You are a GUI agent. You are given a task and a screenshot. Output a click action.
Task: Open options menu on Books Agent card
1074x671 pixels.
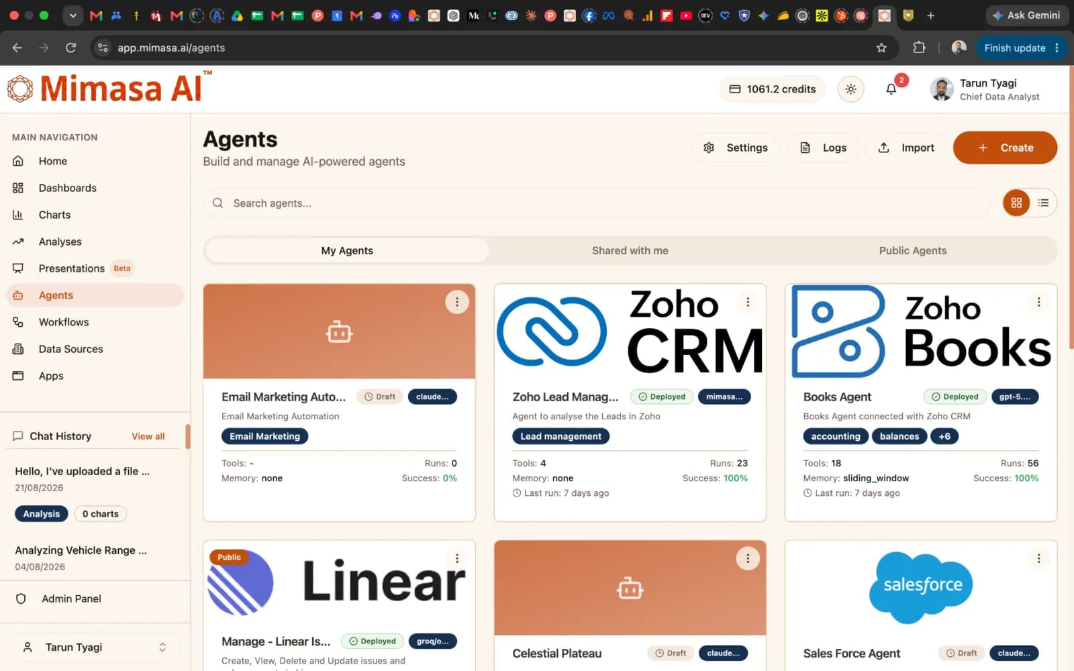(1038, 302)
